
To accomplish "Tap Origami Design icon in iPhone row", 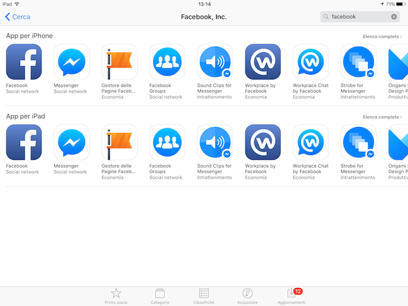I will tap(398, 61).
